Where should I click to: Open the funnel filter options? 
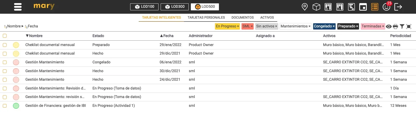(x=402, y=26)
